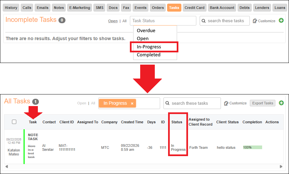289x174 pixels.
Task: Open the Debts tab
Action: (x=244, y=8)
